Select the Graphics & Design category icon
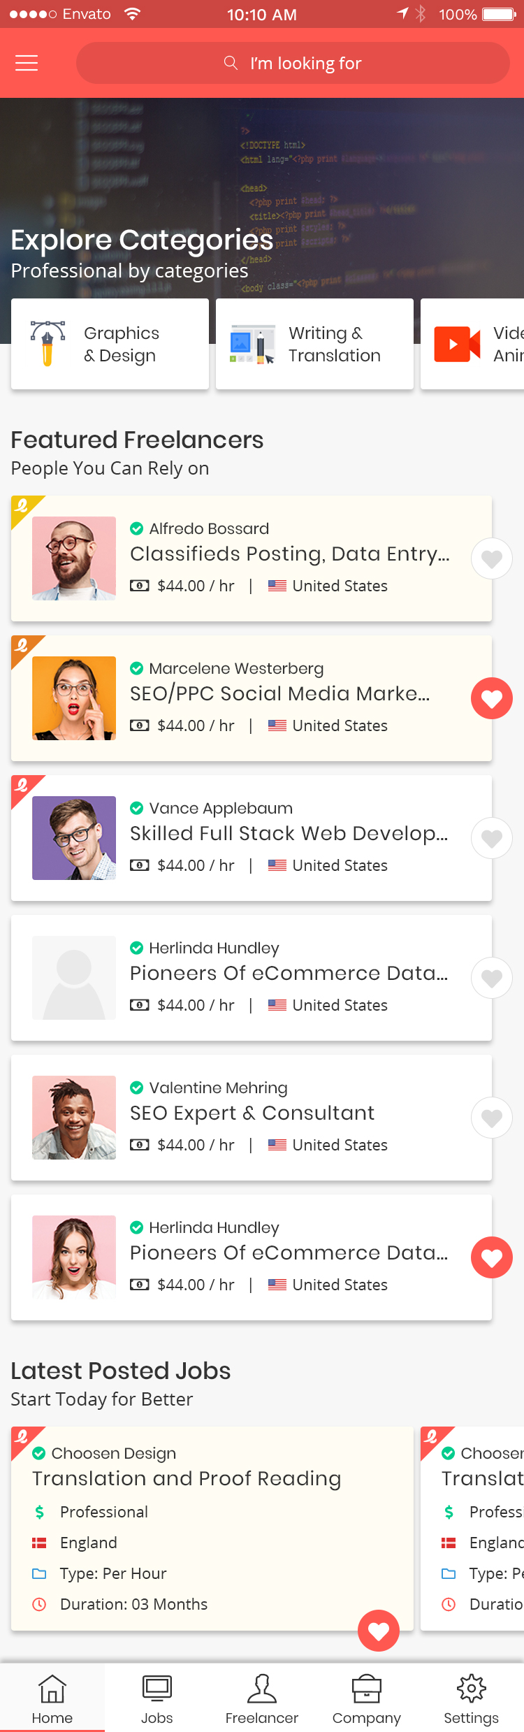The width and height of the screenshot is (524, 1732). click(x=45, y=343)
